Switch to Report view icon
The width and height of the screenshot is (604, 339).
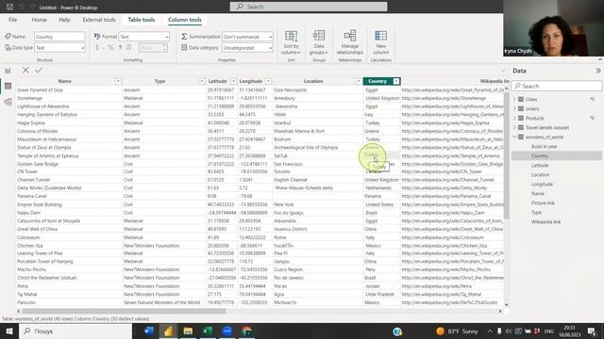coord(8,71)
